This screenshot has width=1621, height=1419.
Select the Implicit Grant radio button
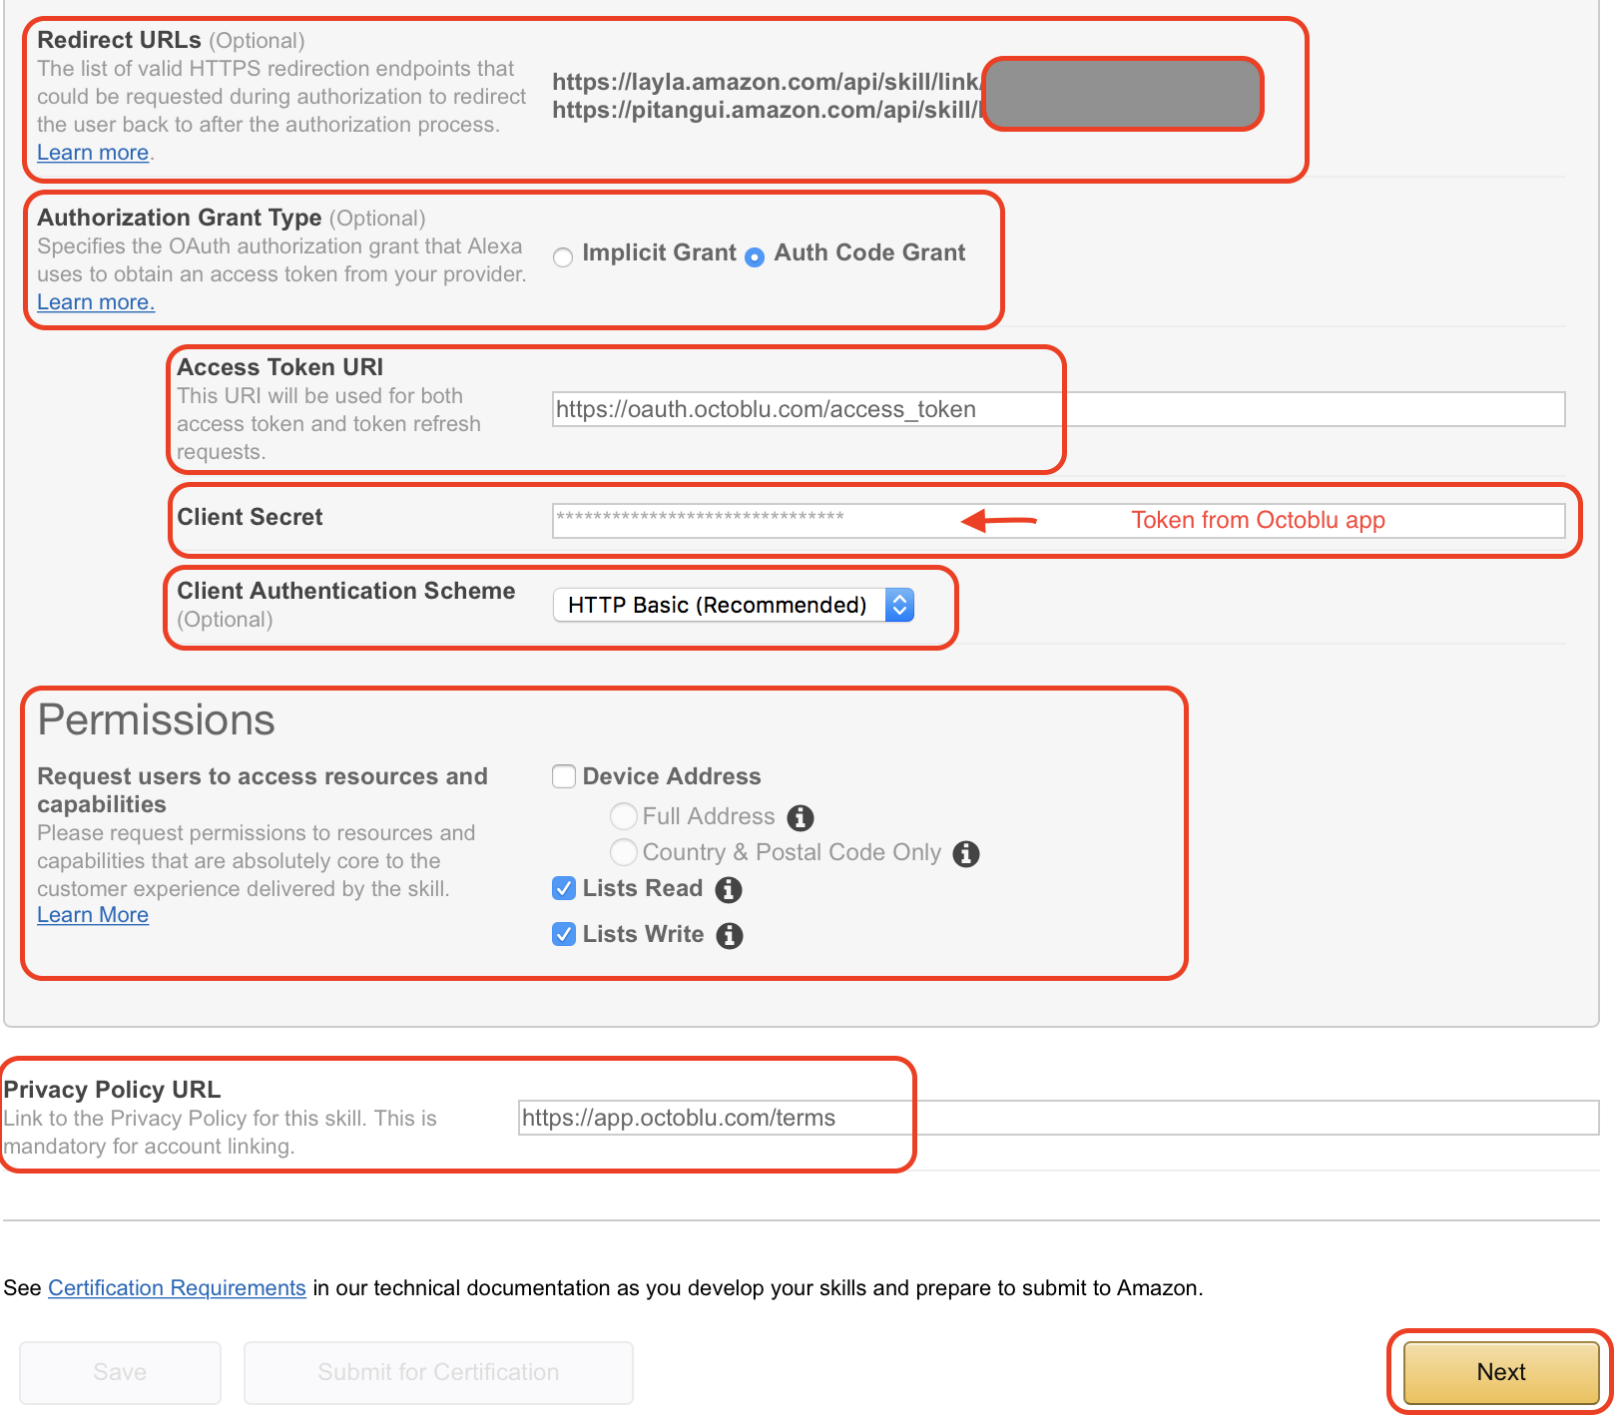563,257
